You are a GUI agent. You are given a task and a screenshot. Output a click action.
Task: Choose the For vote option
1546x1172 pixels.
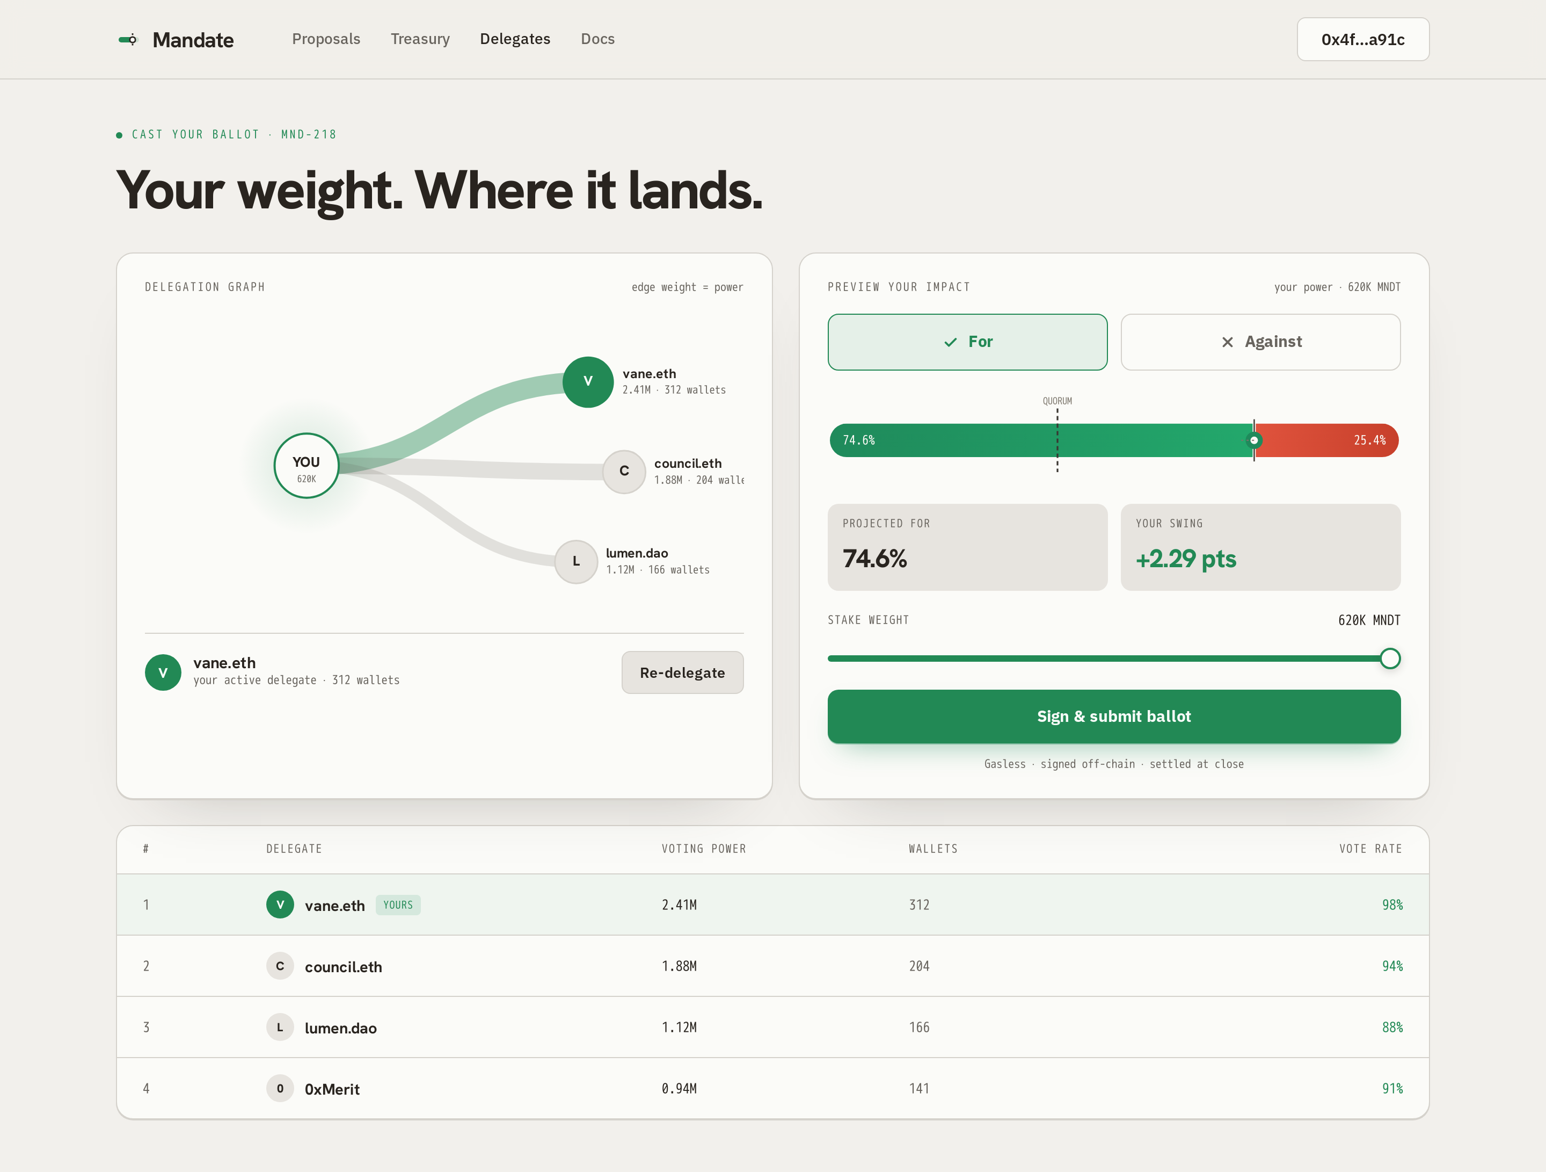pyautogui.click(x=967, y=342)
